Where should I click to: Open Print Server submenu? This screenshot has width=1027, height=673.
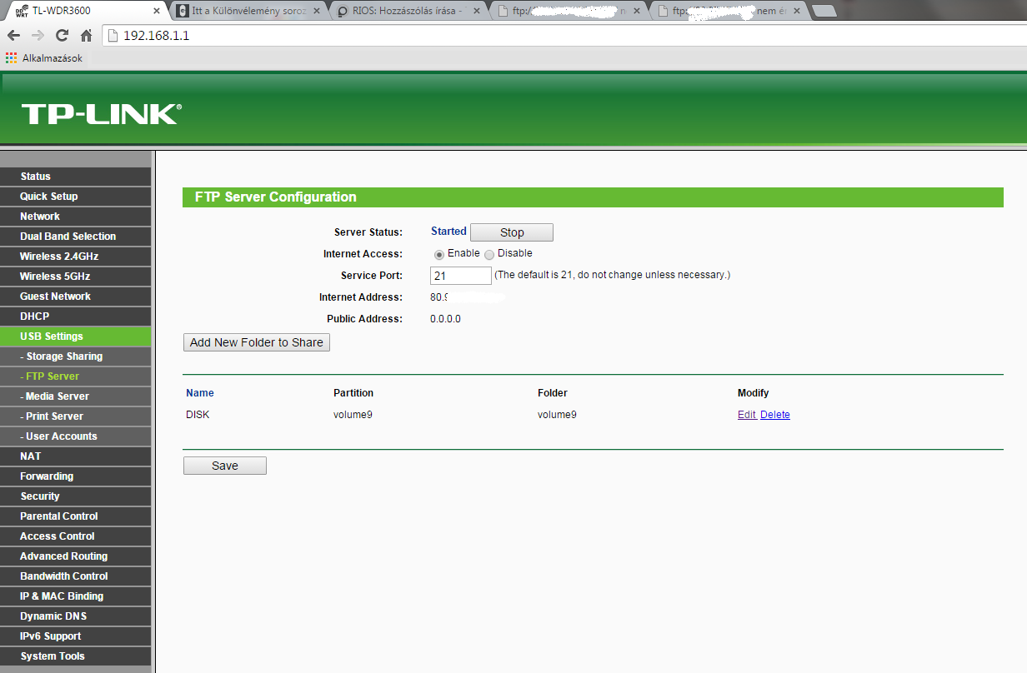click(76, 416)
